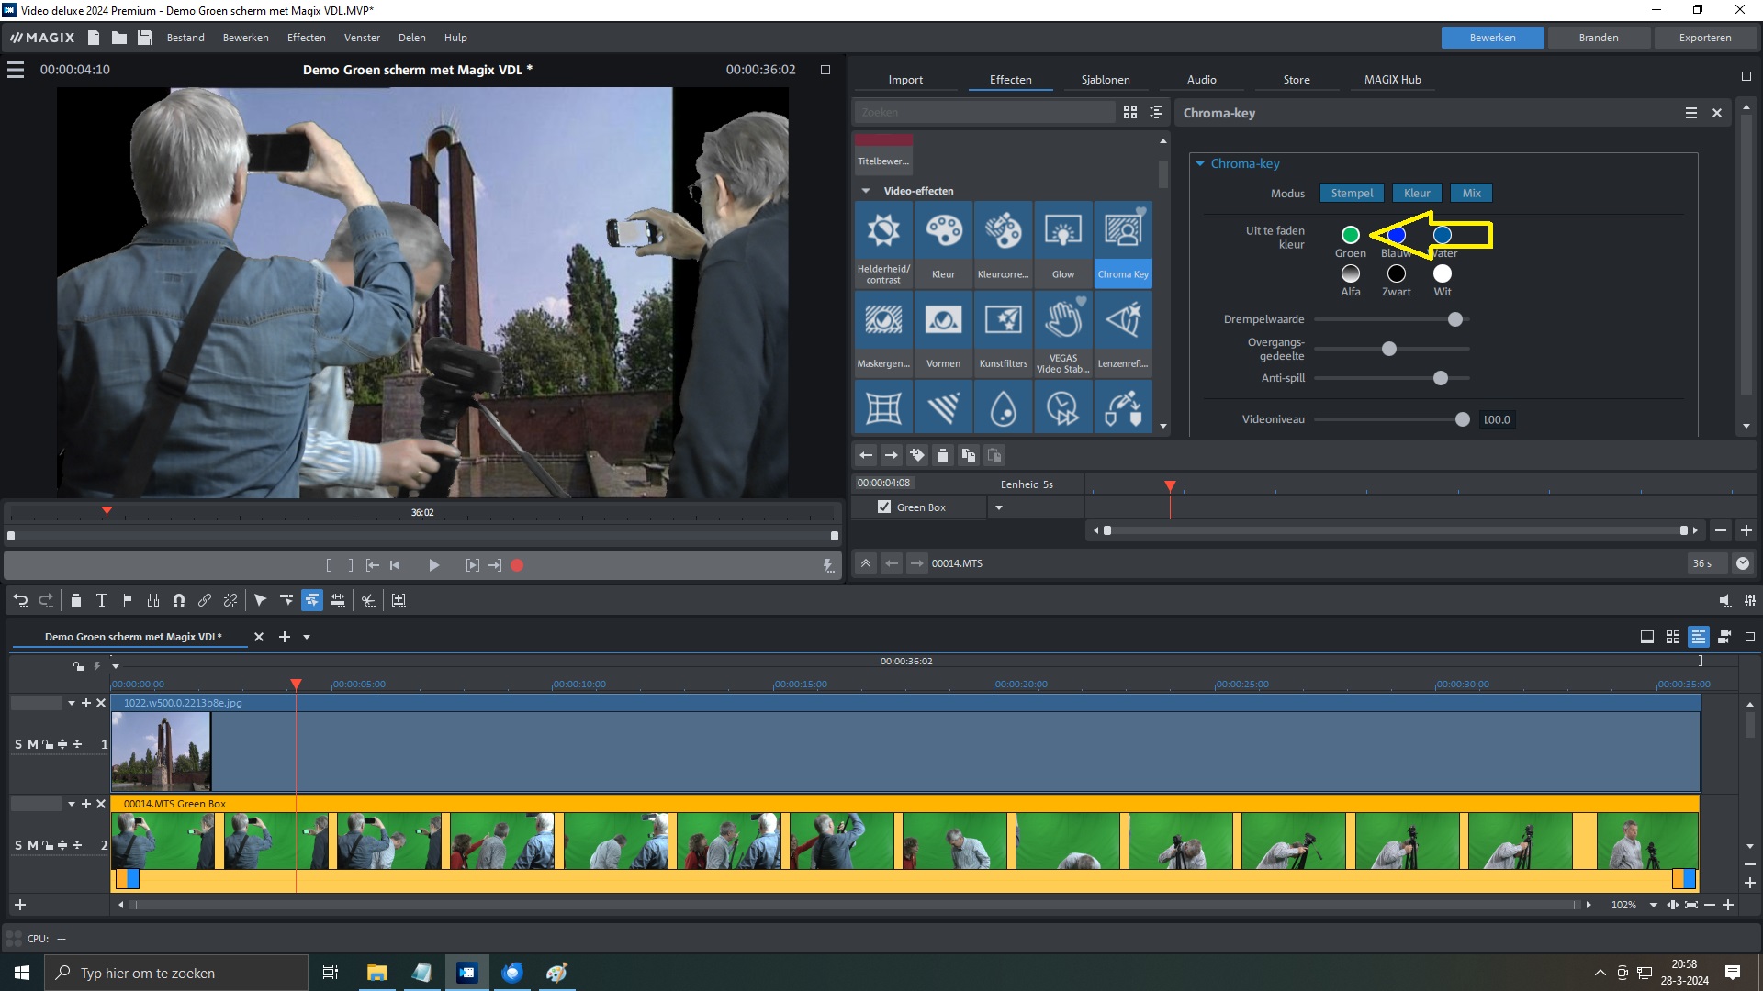Toggle the Green Box checkbox
The height and width of the screenshot is (991, 1763).
[x=884, y=507]
